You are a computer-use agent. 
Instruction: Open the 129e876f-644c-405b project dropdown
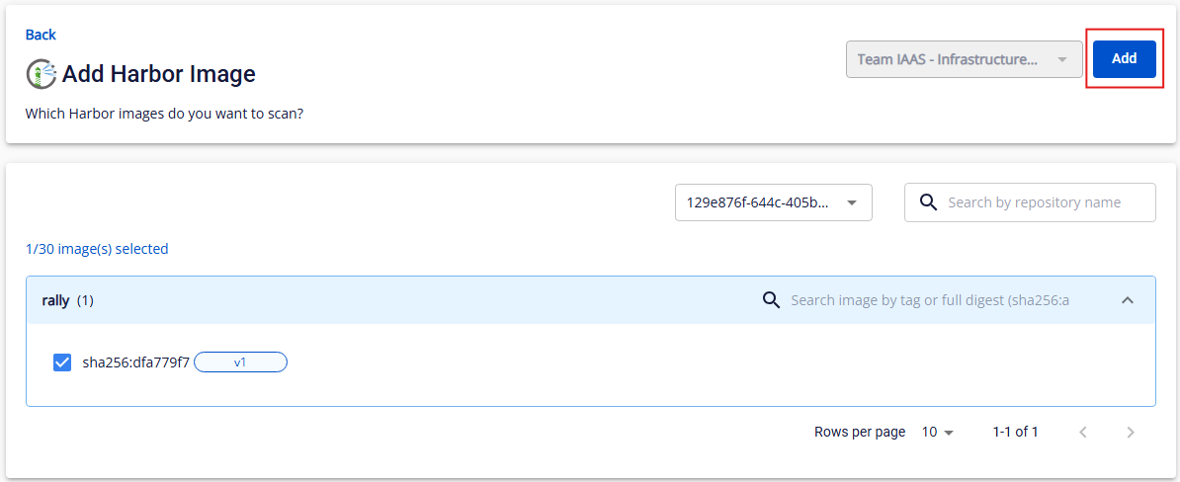(773, 202)
